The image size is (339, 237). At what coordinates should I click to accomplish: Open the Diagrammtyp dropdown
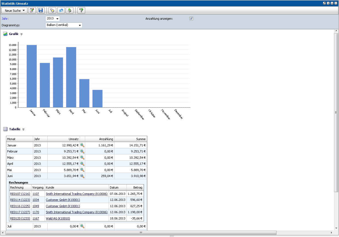click(64, 25)
